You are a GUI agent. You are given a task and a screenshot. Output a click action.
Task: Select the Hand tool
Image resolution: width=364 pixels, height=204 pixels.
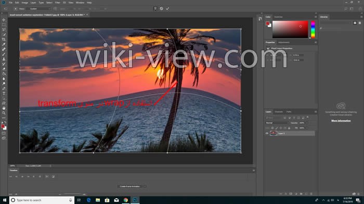tap(4, 108)
